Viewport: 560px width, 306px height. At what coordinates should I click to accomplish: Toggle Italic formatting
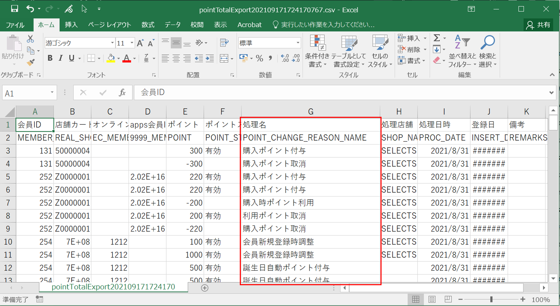[61, 58]
